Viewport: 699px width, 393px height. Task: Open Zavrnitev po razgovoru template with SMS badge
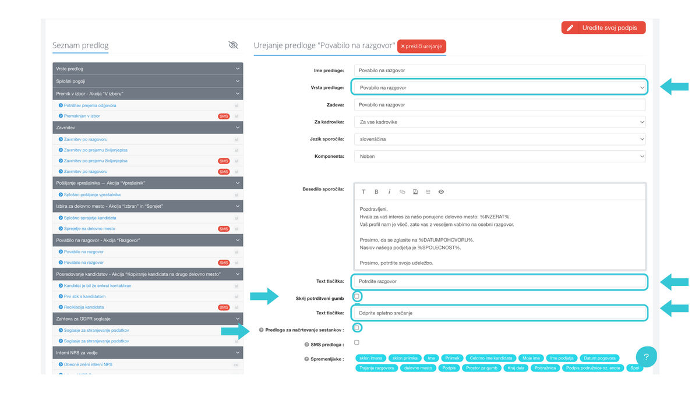click(x=86, y=172)
